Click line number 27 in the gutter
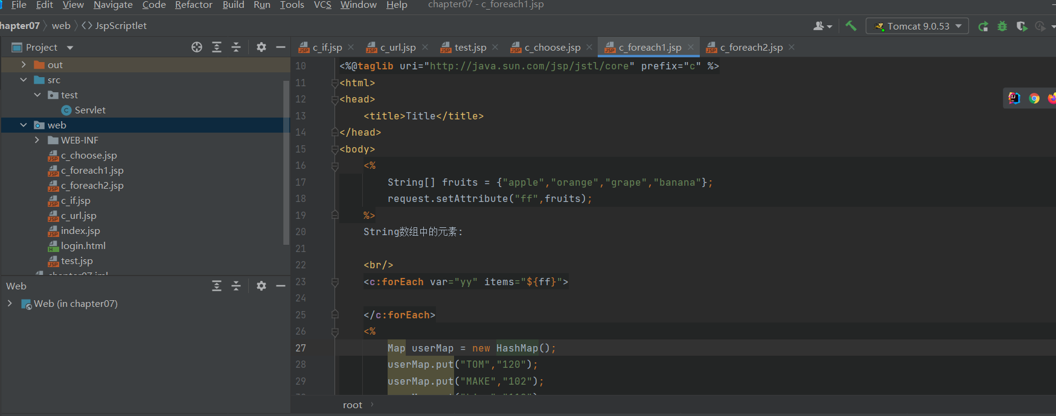This screenshot has width=1056, height=416. pos(301,348)
